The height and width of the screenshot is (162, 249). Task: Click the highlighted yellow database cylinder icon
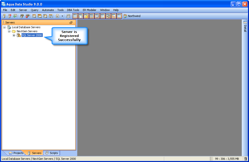86,16
